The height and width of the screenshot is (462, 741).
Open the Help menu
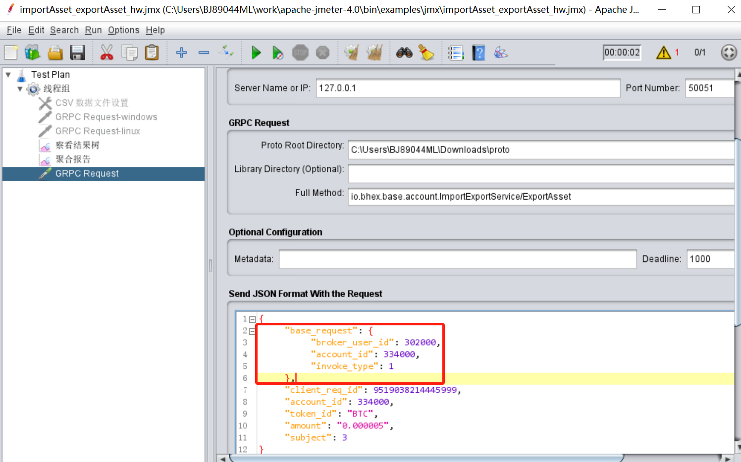tap(155, 30)
